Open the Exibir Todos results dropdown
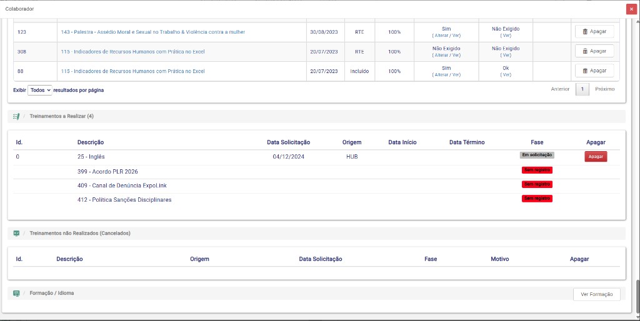Viewport: 640px width, 321px height. [x=40, y=90]
